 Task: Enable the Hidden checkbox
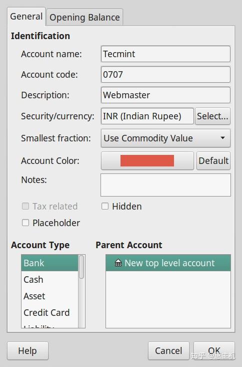(105, 206)
